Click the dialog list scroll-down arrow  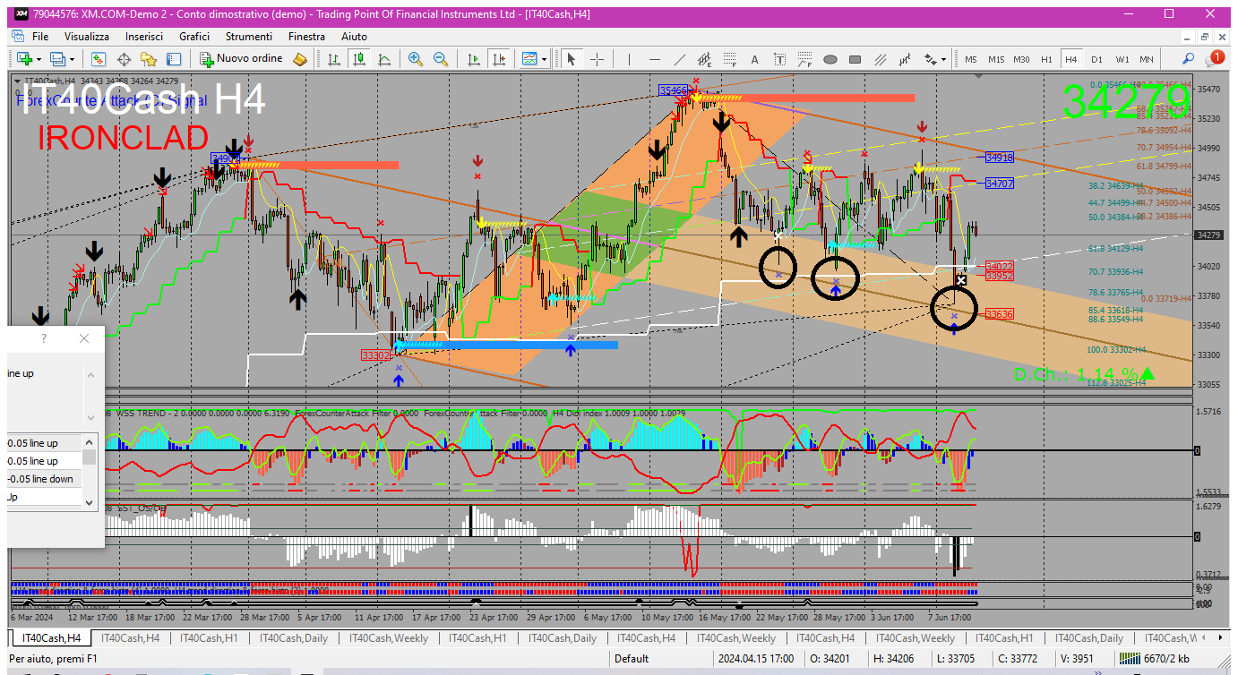click(x=89, y=502)
